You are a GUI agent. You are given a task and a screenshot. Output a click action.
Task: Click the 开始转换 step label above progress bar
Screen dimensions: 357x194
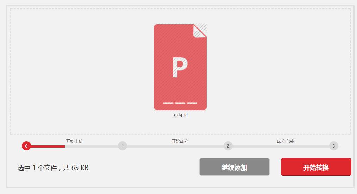click(x=180, y=142)
